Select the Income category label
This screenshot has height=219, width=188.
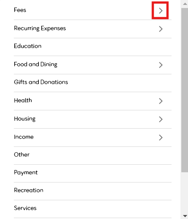coord(24,137)
